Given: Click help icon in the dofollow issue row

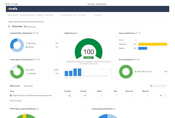Looking at the screenshot, I should (x=161, y=95).
